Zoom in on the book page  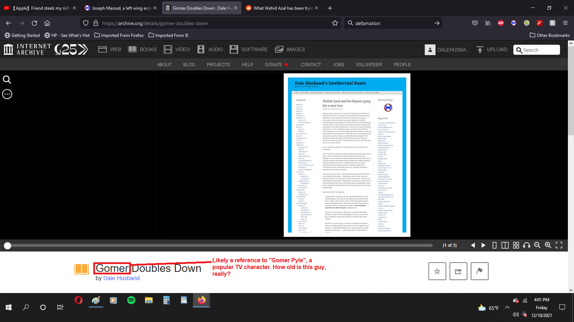coord(548,245)
